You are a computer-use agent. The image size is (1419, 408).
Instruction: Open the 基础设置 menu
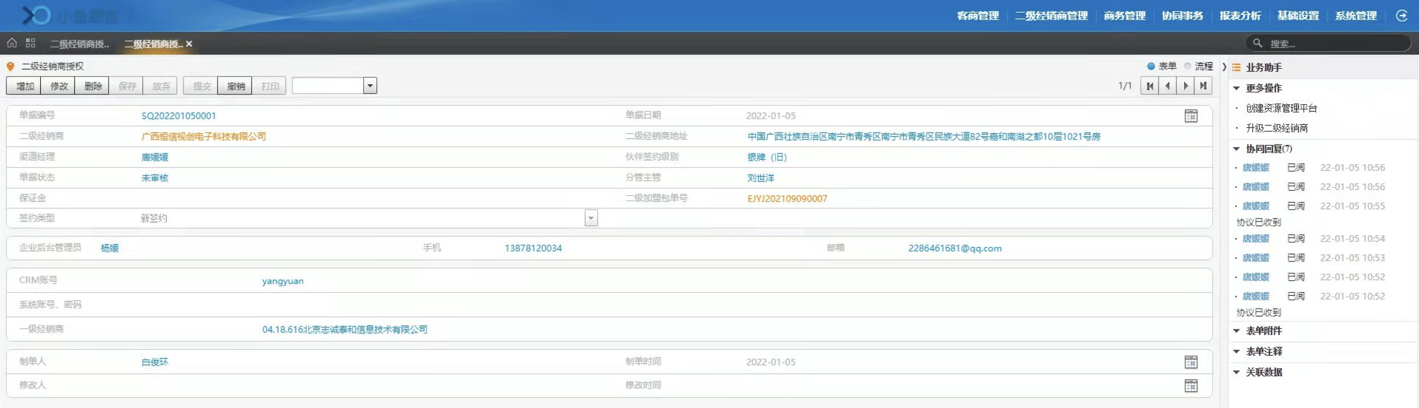(1298, 16)
